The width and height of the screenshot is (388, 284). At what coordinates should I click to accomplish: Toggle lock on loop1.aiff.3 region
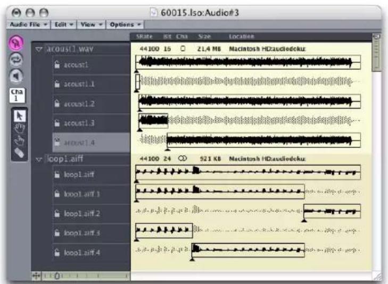tap(57, 233)
